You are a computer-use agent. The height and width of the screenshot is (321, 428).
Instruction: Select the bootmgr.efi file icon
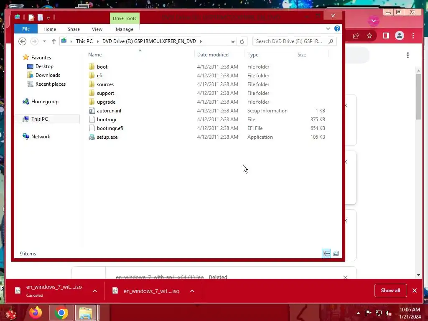point(92,128)
